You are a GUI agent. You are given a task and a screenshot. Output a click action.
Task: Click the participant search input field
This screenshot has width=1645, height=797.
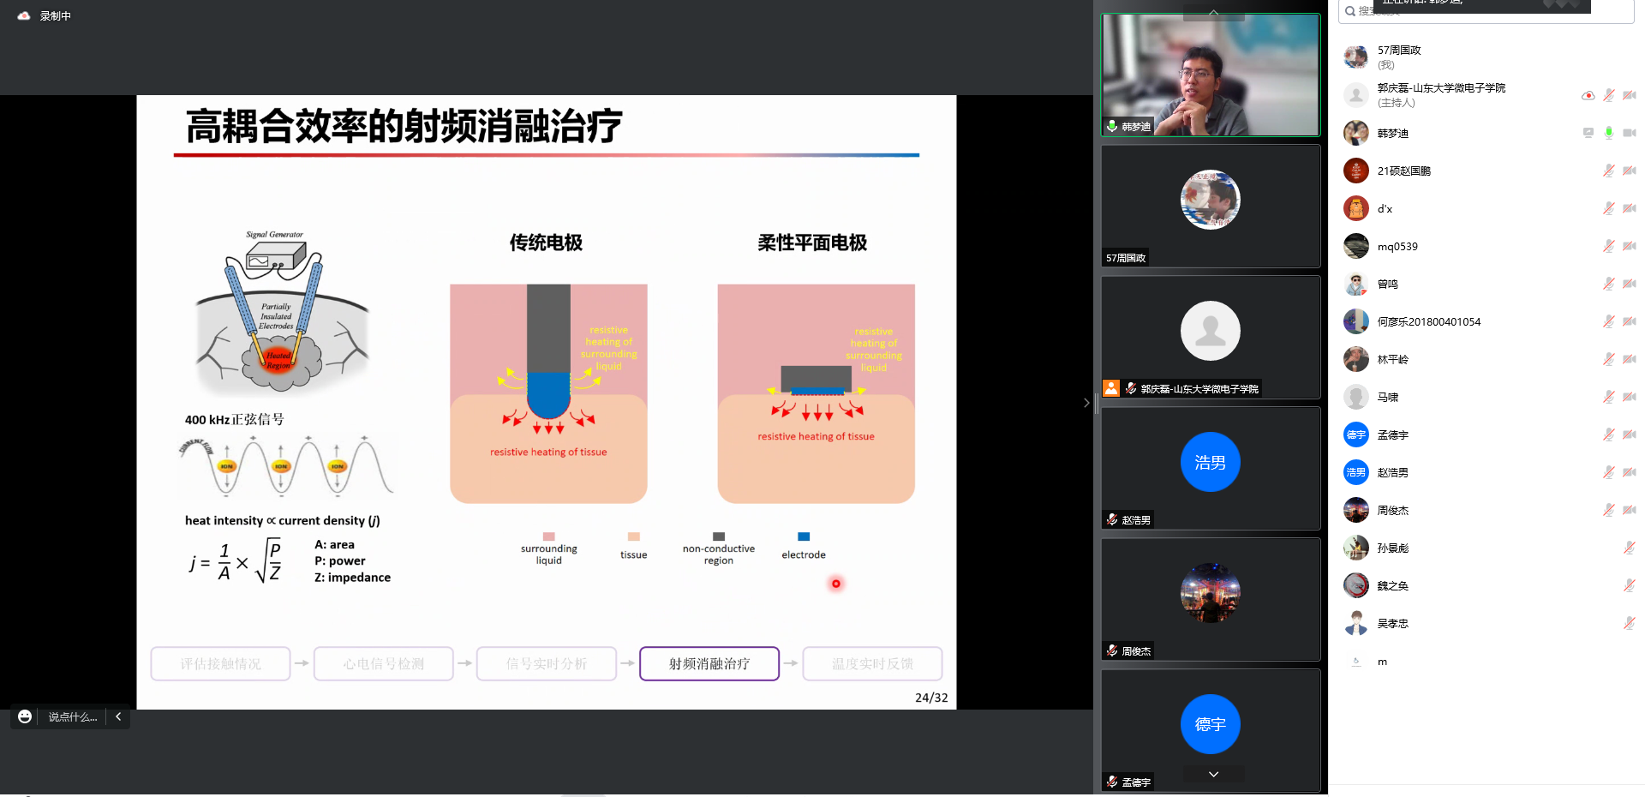[x=1486, y=11]
